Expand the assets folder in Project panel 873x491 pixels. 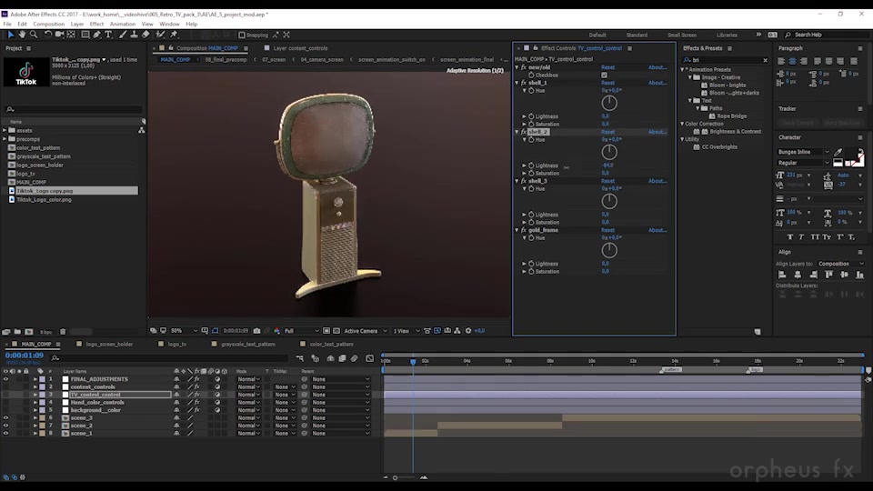5,130
